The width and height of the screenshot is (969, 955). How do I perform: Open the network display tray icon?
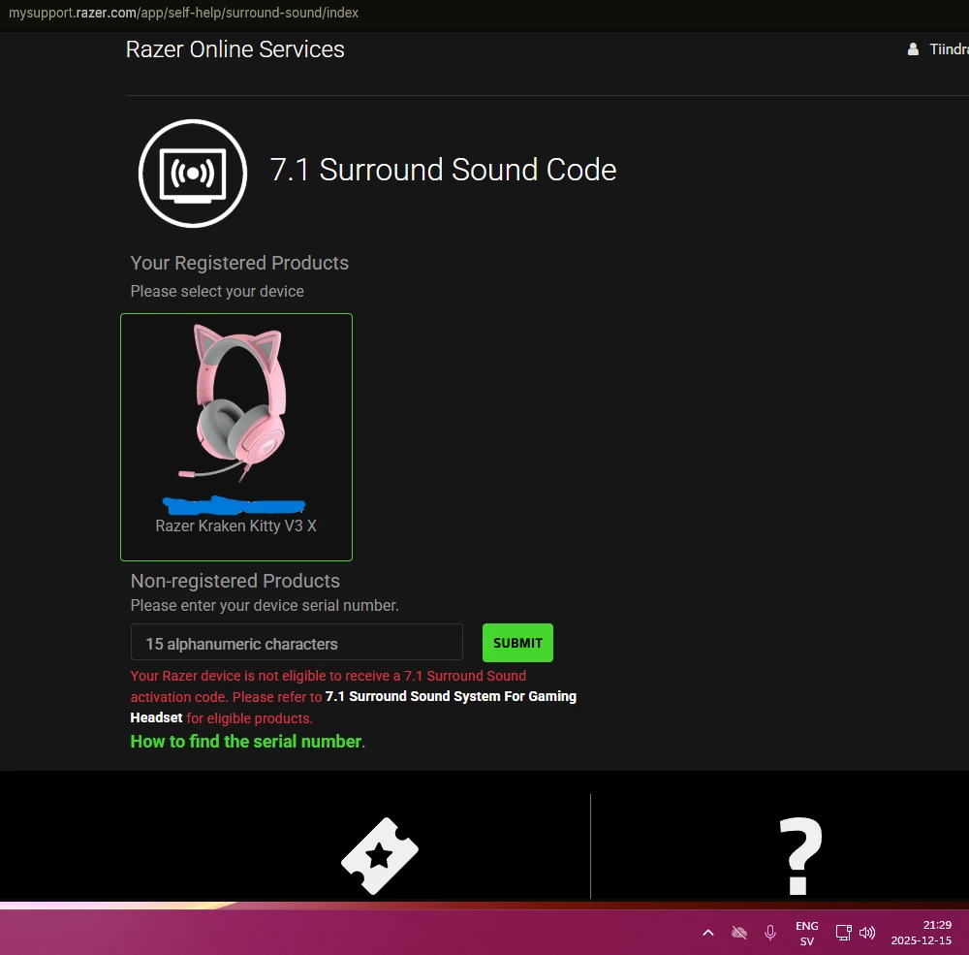[844, 933]
